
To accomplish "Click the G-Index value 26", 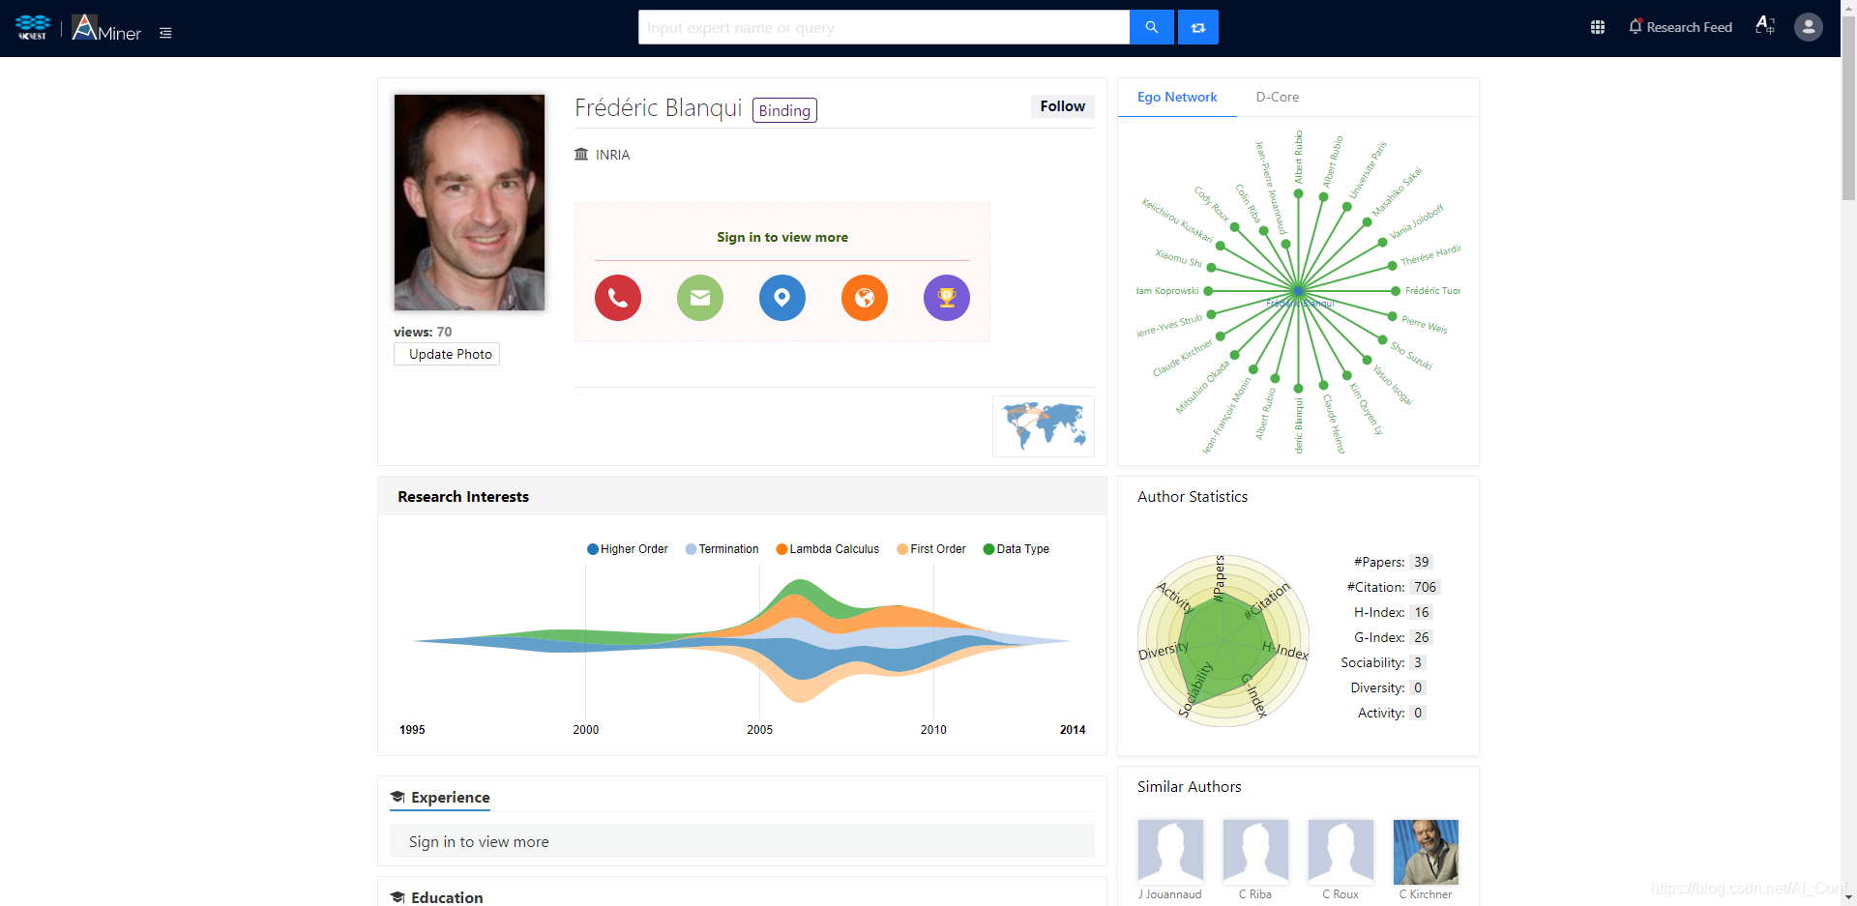I will pyautogui.click(x=1421, y=637).
